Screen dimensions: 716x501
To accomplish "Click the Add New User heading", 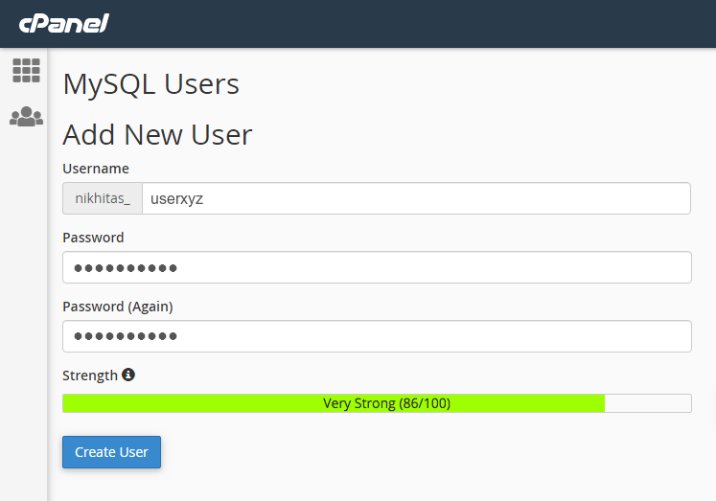I will point(157,135).
